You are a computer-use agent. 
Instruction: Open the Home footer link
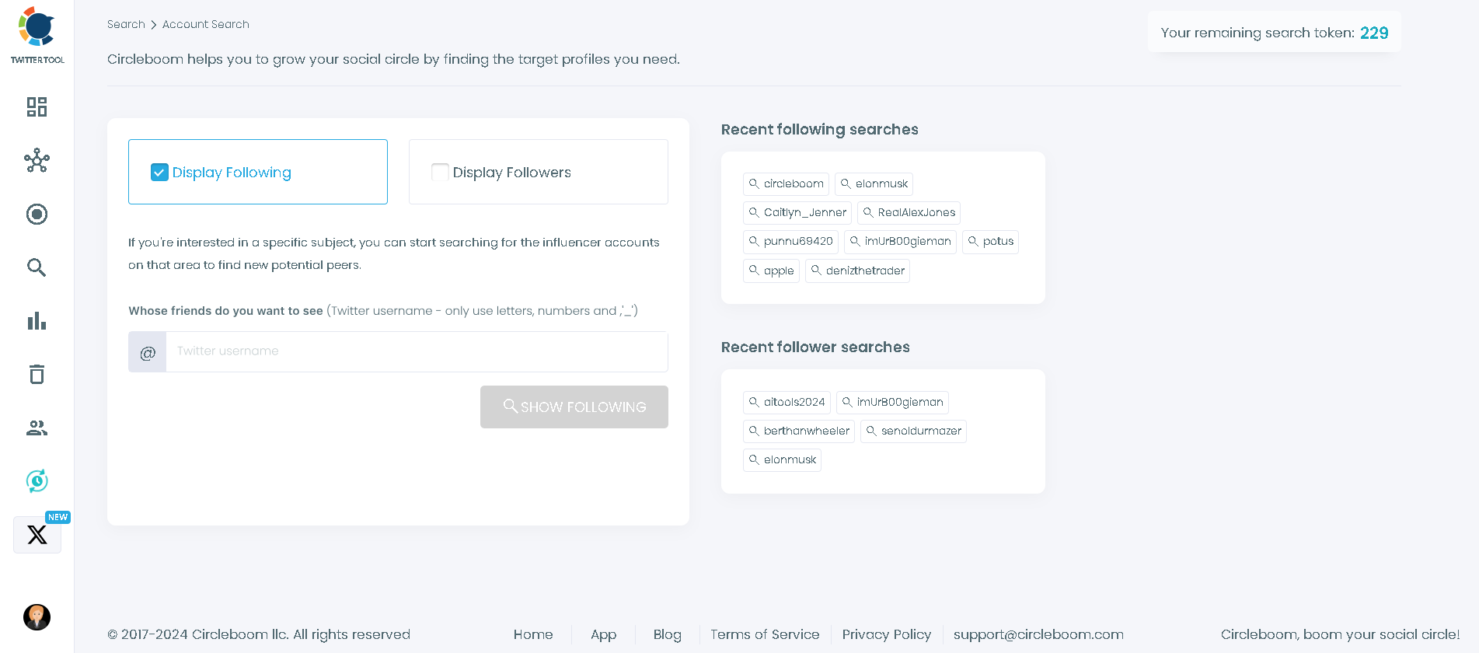[x=533, y=634]
